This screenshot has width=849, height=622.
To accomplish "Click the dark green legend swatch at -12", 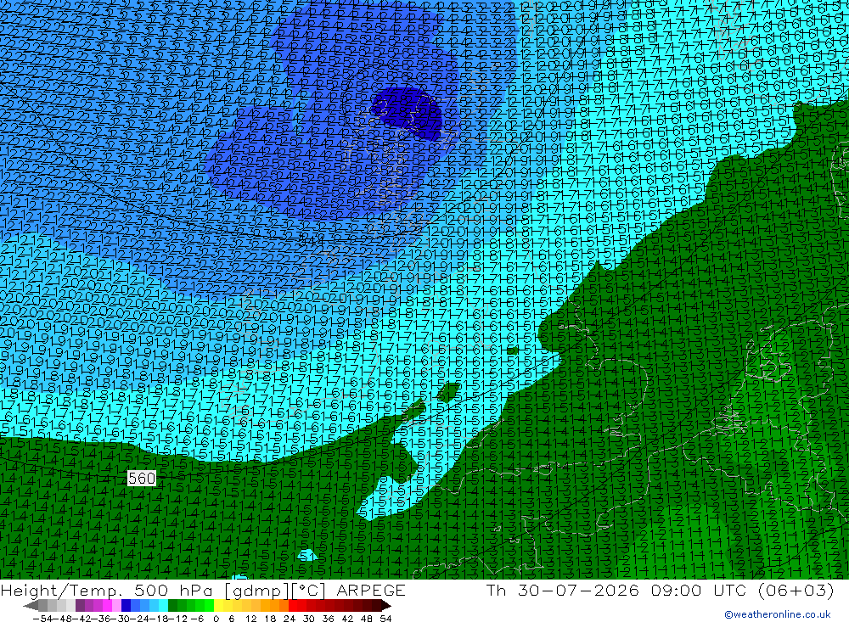I will (x=172, y=605).
